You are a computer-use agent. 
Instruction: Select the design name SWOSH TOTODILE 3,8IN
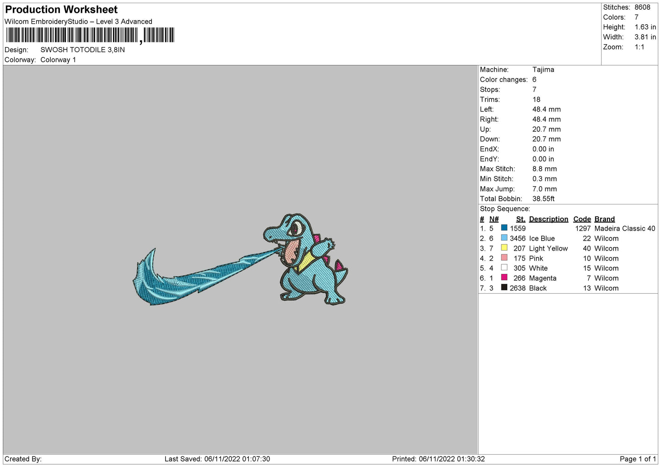[82, 50]
